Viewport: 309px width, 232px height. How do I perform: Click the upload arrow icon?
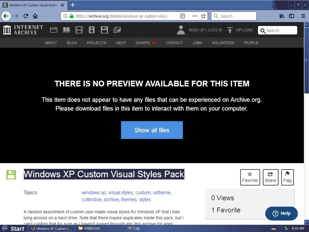pyautogui.click(x=230, y=30)
